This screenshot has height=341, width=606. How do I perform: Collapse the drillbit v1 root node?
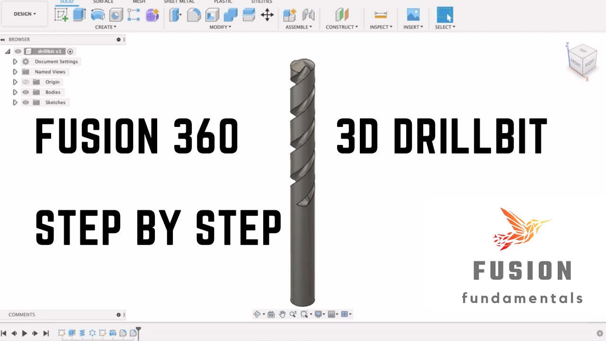[8, 51]
